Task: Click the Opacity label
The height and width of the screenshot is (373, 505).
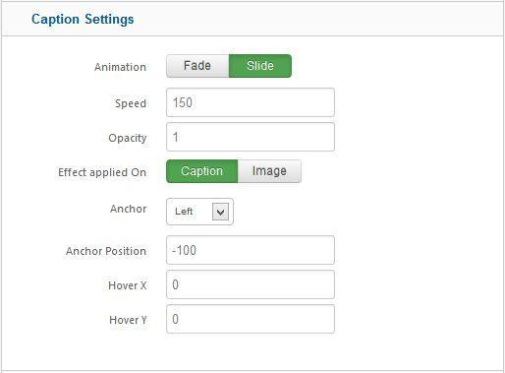Action: click(x=128, y=138)
